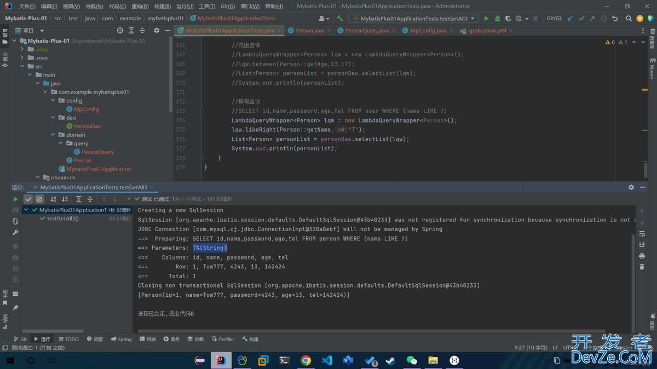Run tests with Coverage icon
Image resolution: width=657 pixels, height=369 pixels.
(507, 17)
